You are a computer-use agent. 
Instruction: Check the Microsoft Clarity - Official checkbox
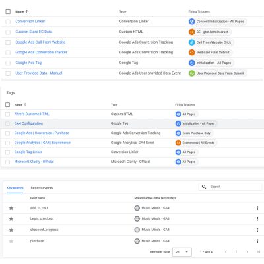7,162
